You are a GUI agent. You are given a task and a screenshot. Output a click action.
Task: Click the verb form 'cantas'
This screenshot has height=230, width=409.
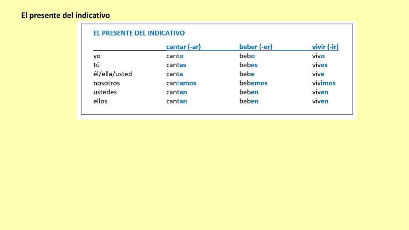(x=176, y=65)
